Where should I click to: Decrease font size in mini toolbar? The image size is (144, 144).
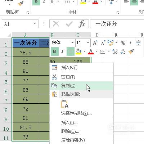[x=103, y=43]
